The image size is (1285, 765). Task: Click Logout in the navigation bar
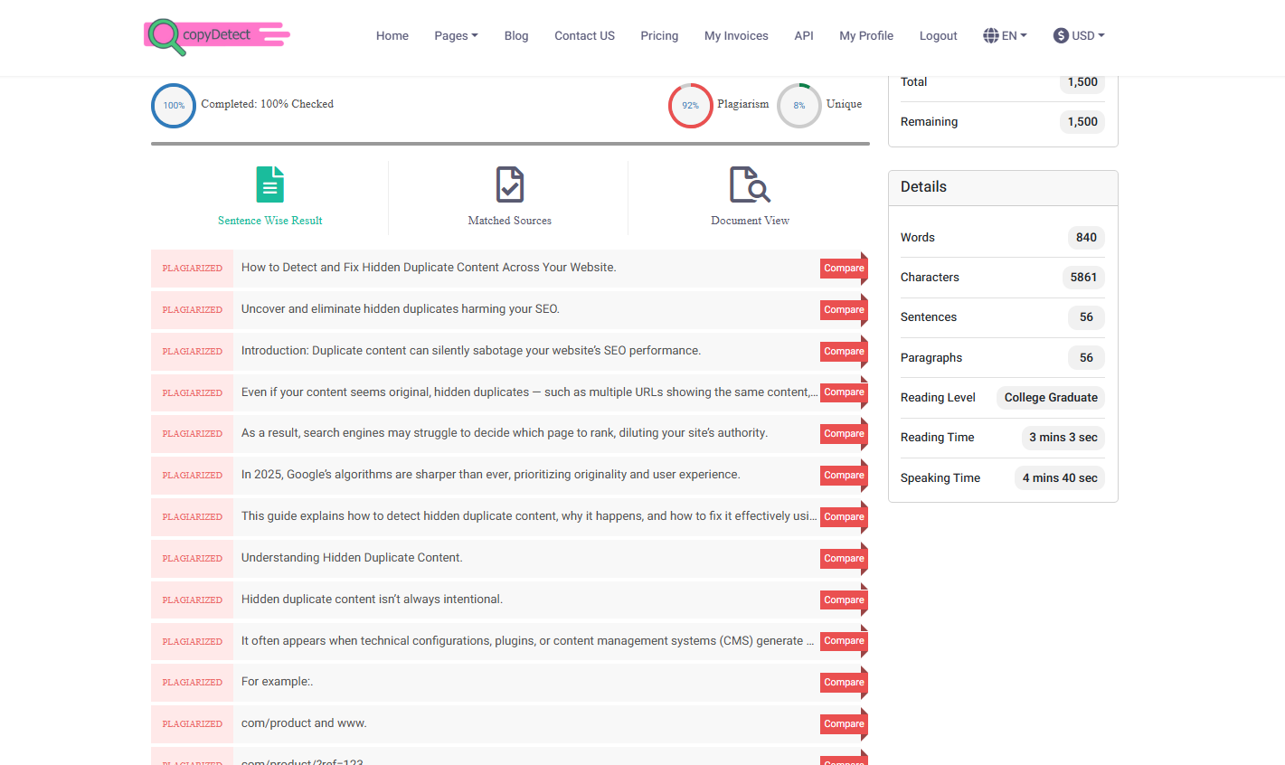(938, 35)
